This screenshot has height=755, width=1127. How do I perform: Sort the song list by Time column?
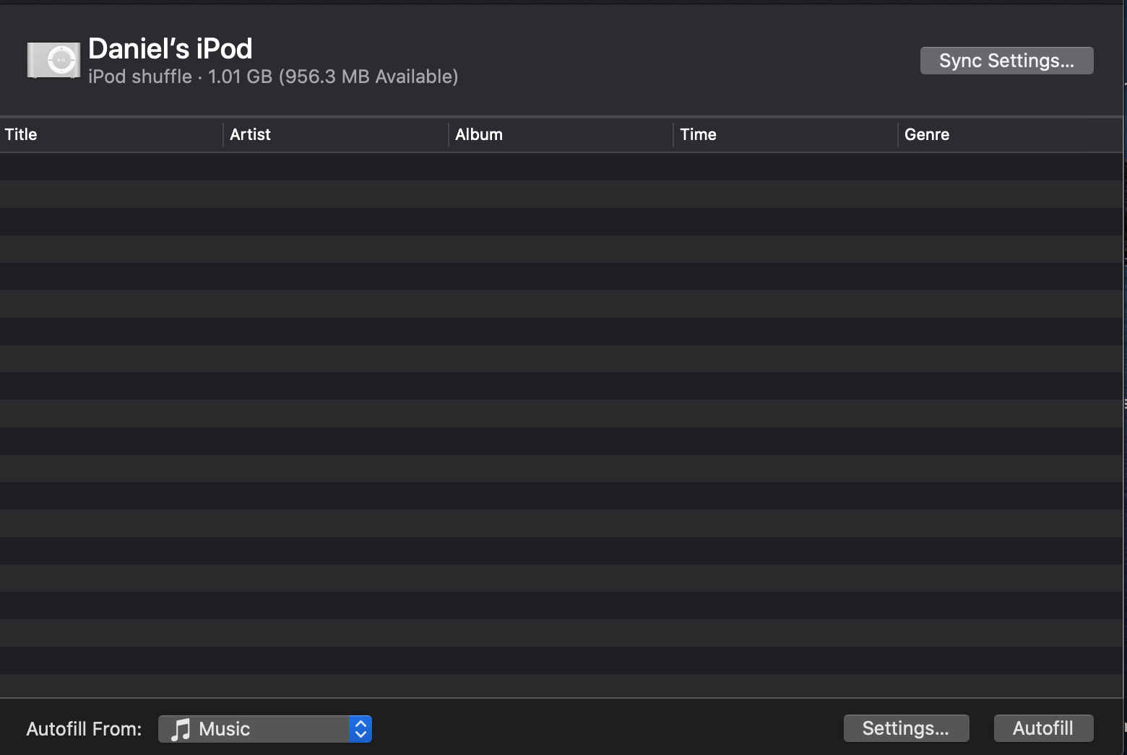pyautogui.click(x=785, y=134)
